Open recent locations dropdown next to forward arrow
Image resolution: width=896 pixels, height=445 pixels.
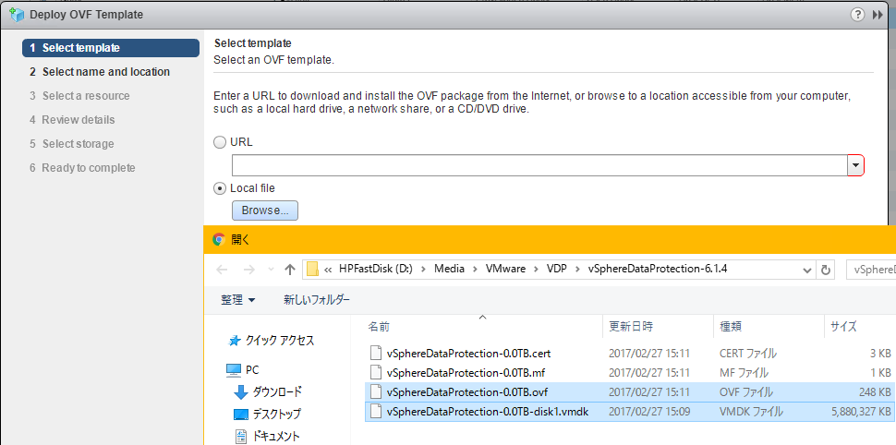pos(271,270)
